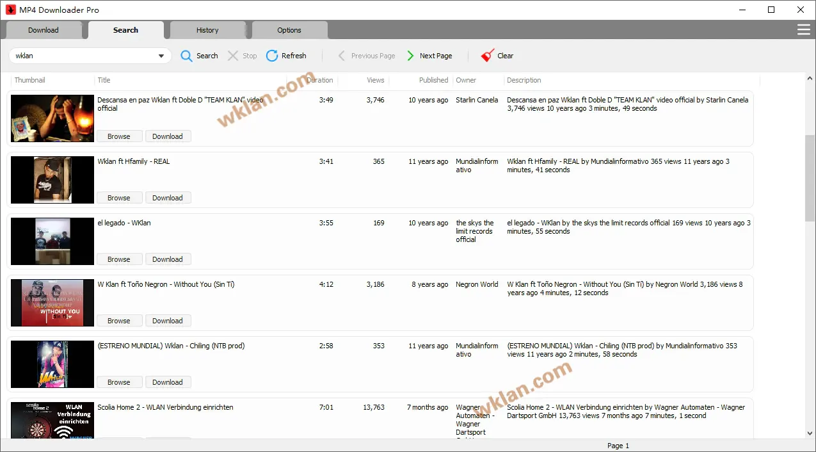Viewport: 816px width, 452px height.
Task: Click duration value '2:58'
Action: (x=326, y=346)
